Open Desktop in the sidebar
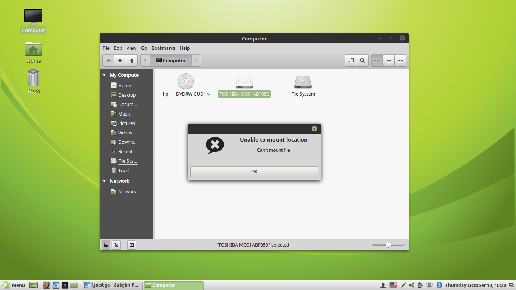This screenshot has height=290, width=516. click(x=123, y=95)
